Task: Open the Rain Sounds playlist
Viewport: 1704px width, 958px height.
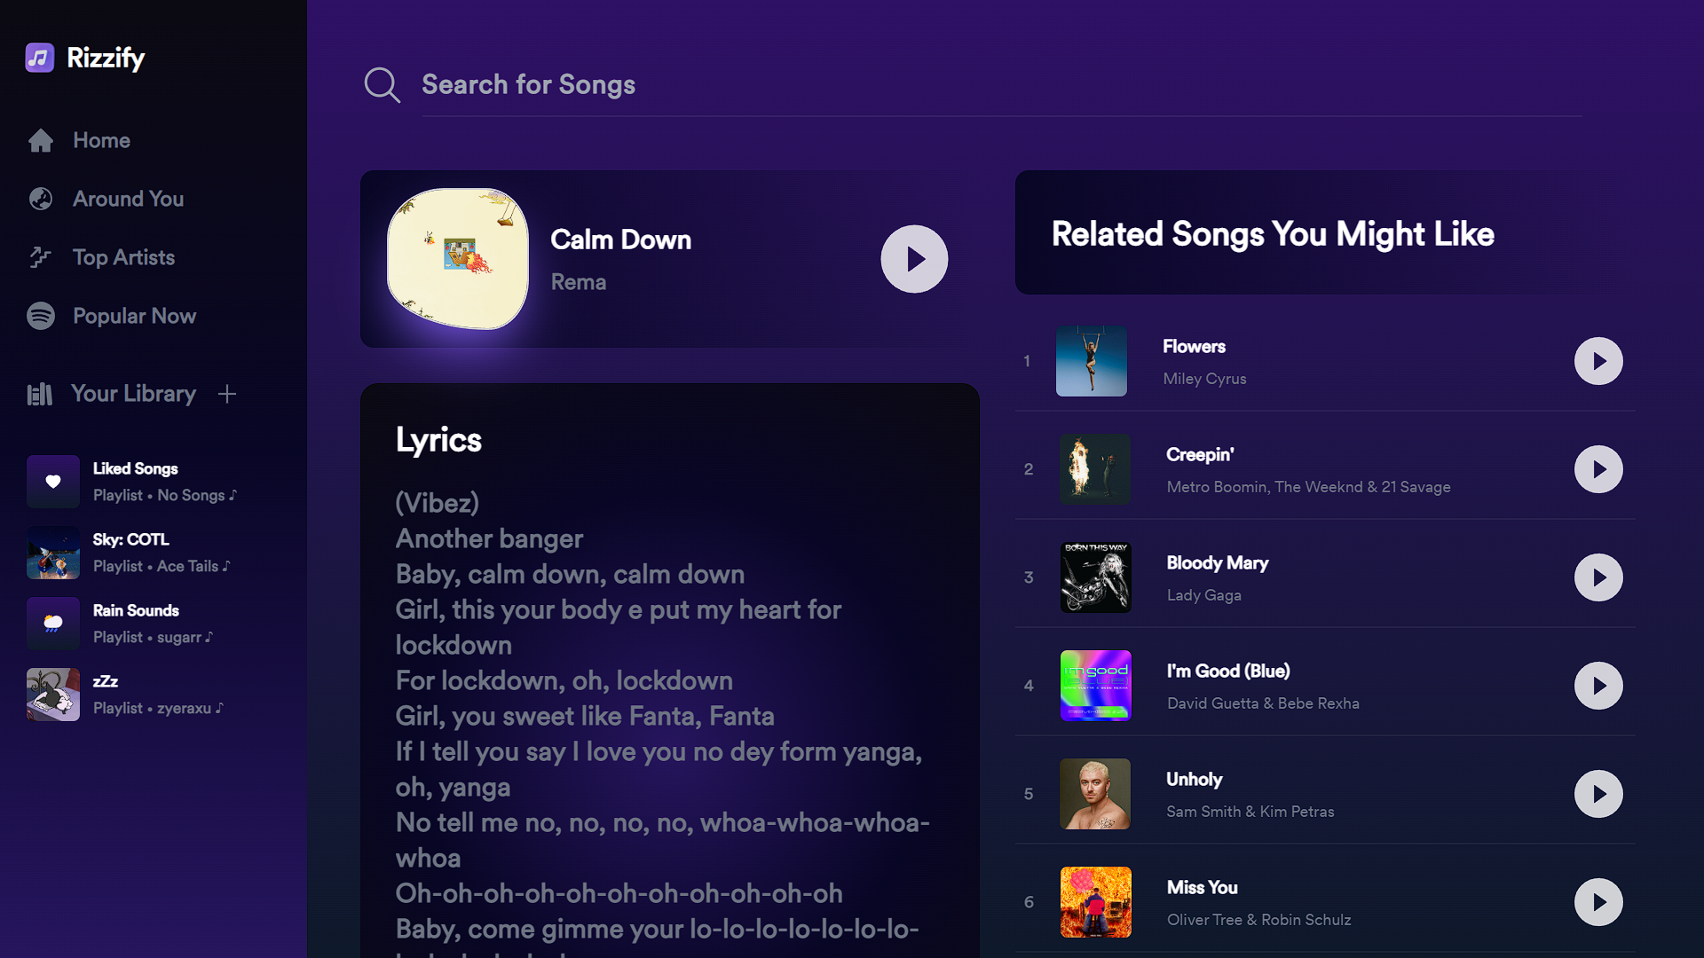Action: [133, 623]
